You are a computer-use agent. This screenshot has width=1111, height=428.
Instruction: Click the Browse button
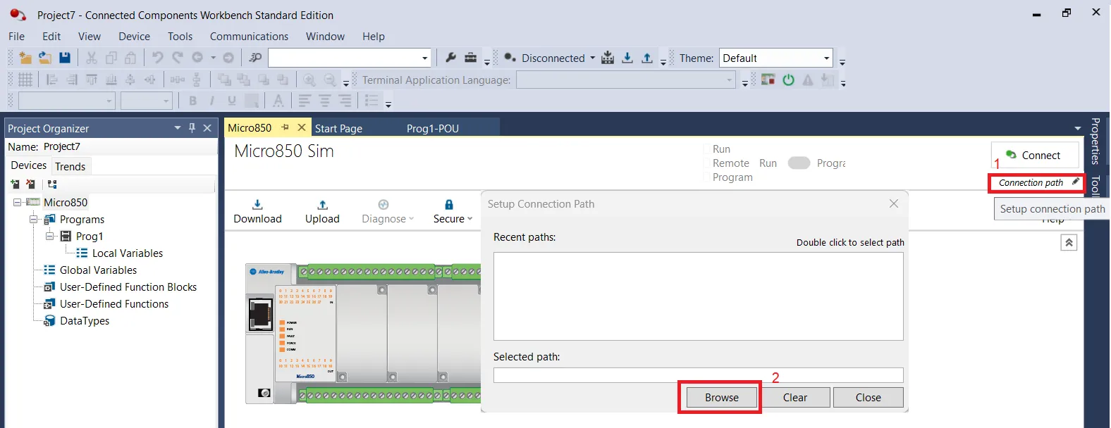point(722,398)
